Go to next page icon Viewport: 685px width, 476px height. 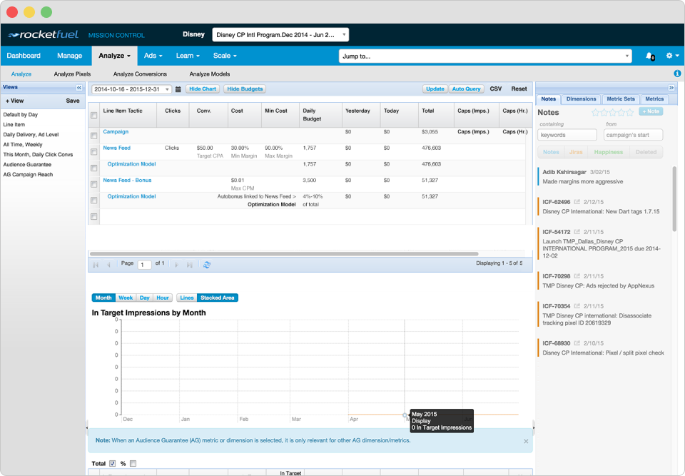tap(176, 265)
